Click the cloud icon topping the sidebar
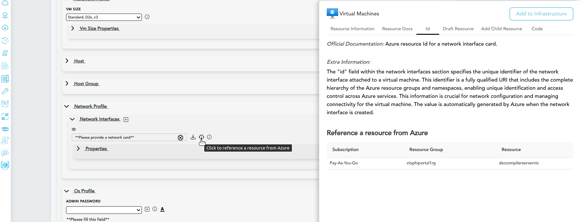Image resolution: width=581 pixels, height=222 pixels. (x=5, y=3)
